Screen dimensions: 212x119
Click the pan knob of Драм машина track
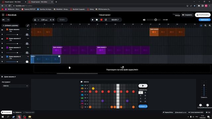[x=27, y=34]
